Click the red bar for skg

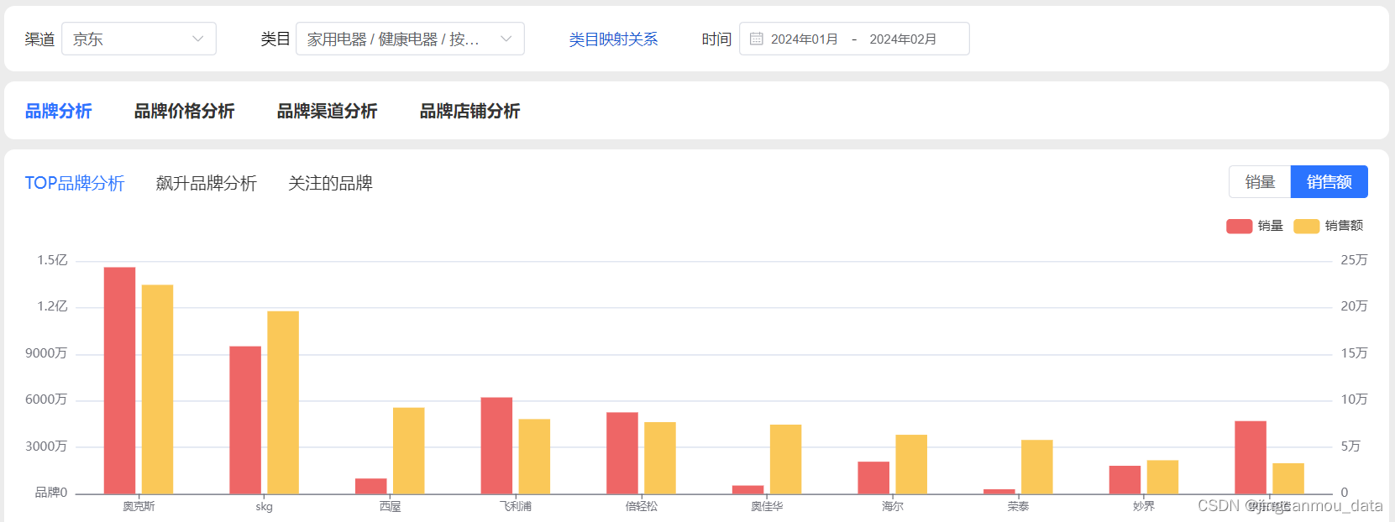point(245,420)
